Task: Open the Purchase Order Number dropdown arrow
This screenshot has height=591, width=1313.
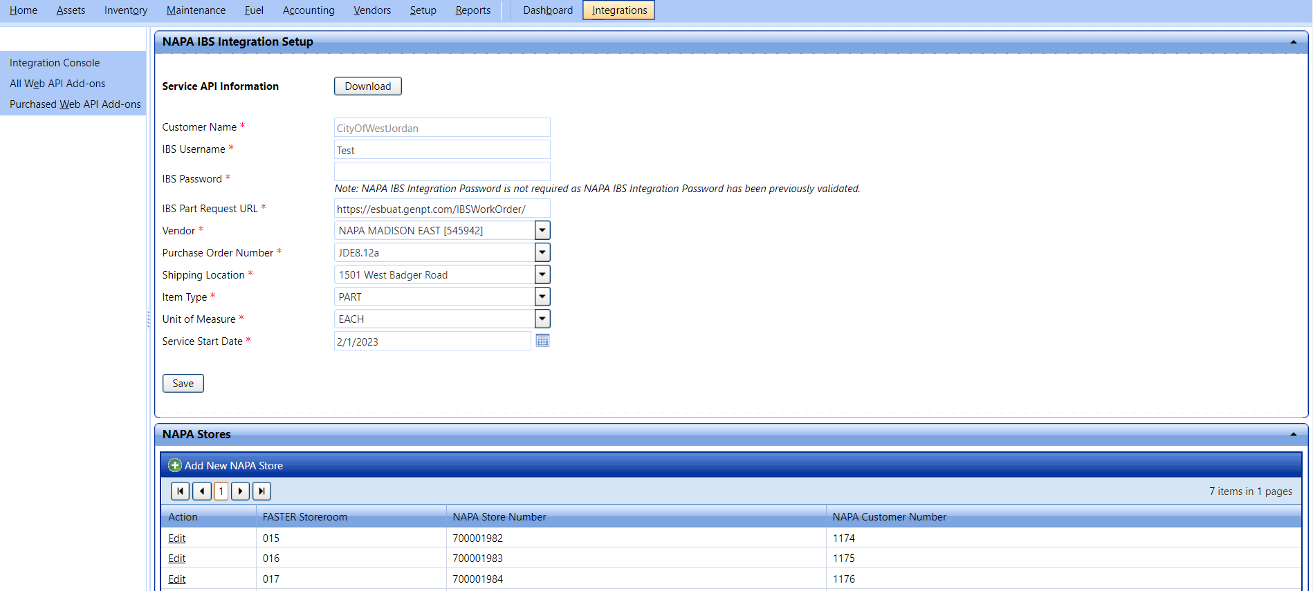Action: point(542,252)
